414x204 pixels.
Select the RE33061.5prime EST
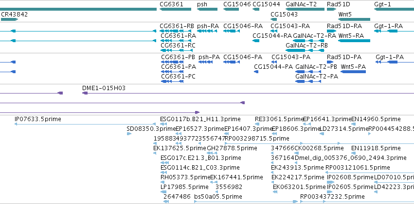coord(257,124)
